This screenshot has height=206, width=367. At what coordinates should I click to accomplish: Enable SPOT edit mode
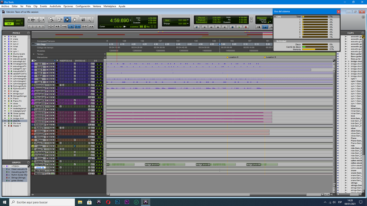pos(18,21)
